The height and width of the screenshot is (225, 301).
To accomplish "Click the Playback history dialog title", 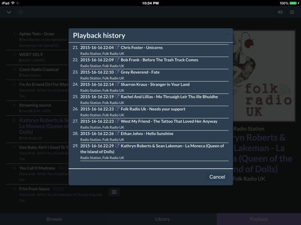I will click(x=99, y=36).
